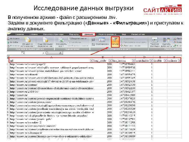
Task: Open last_access column filter dropdown
Action: (134, 61)
